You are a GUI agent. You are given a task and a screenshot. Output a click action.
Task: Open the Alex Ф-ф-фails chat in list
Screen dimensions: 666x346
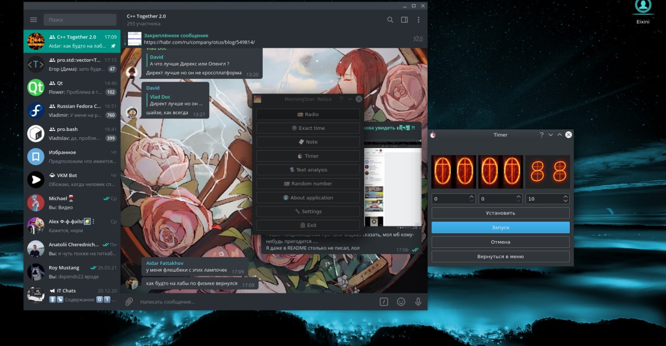(72, 225)
